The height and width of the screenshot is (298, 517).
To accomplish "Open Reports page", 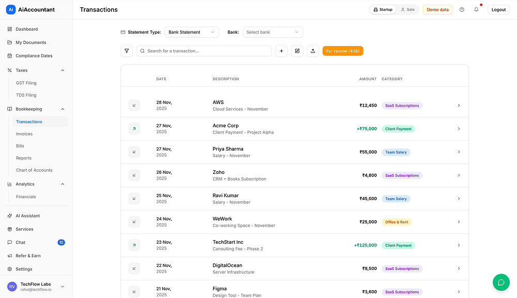I will click(x=24, y=158).
